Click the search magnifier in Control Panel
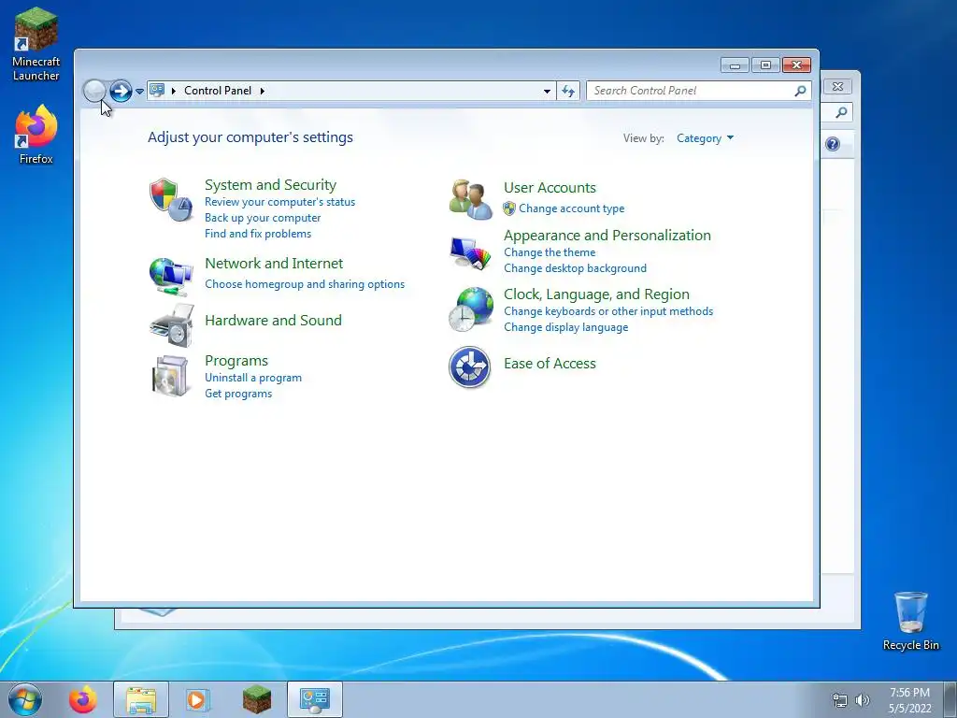Viewport: 957px width, 718px height. [x=800, y=91]
